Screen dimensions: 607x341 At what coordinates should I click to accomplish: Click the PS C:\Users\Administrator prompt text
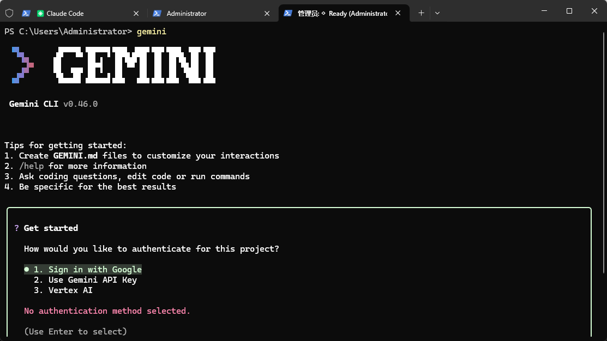pos(68,32)
